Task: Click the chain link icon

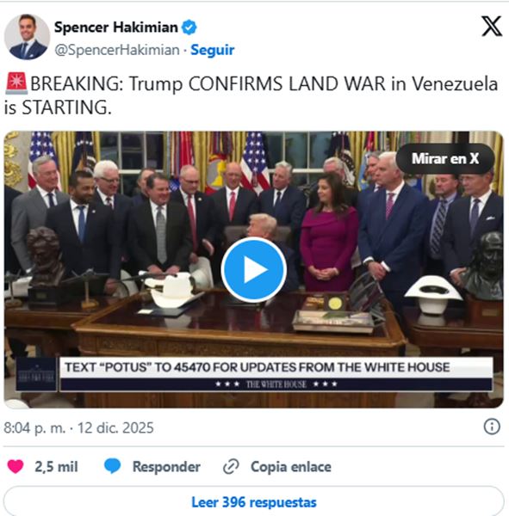Action: click(x=231, y=467)
